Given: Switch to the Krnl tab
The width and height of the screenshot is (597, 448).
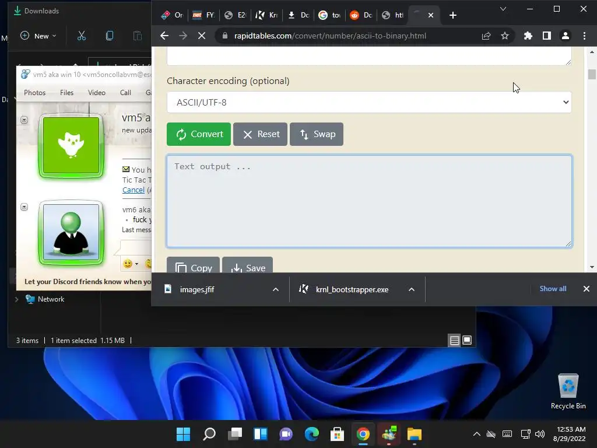Looking at the screenshot, I should click(x=266, y=15).
